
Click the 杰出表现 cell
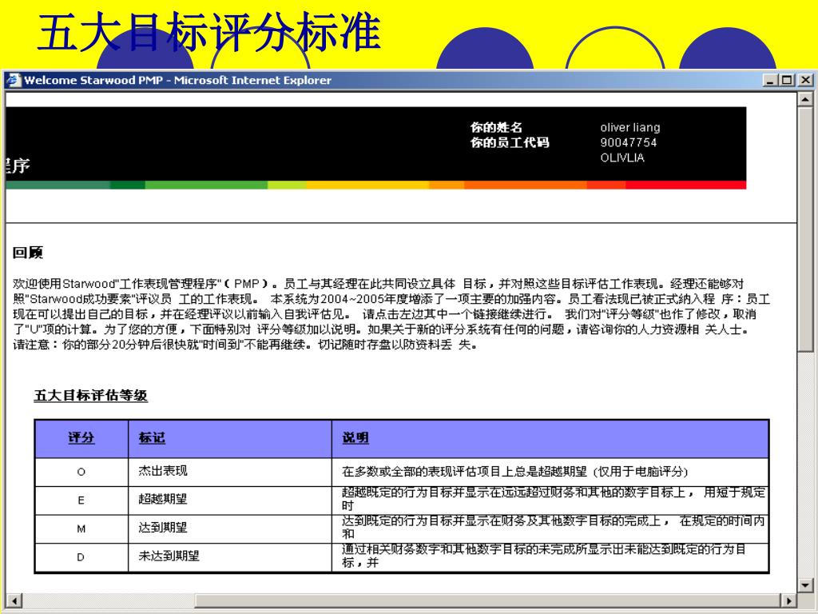click(x=229, y=472)
